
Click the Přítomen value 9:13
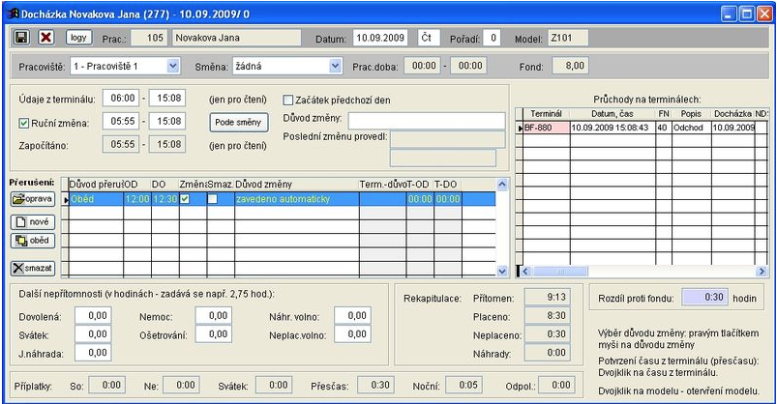pos(548,297)
